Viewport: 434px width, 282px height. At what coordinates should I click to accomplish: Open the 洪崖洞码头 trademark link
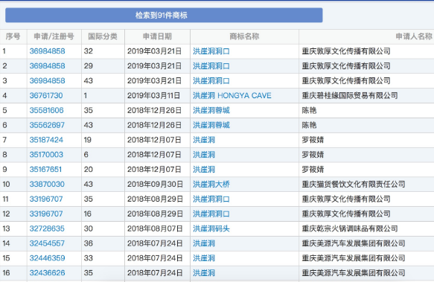coord(211,228)
